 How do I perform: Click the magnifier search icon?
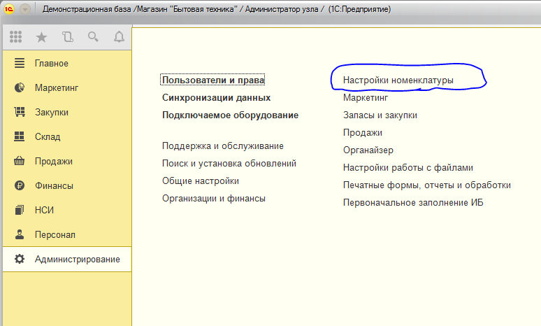tap(93, 36)
